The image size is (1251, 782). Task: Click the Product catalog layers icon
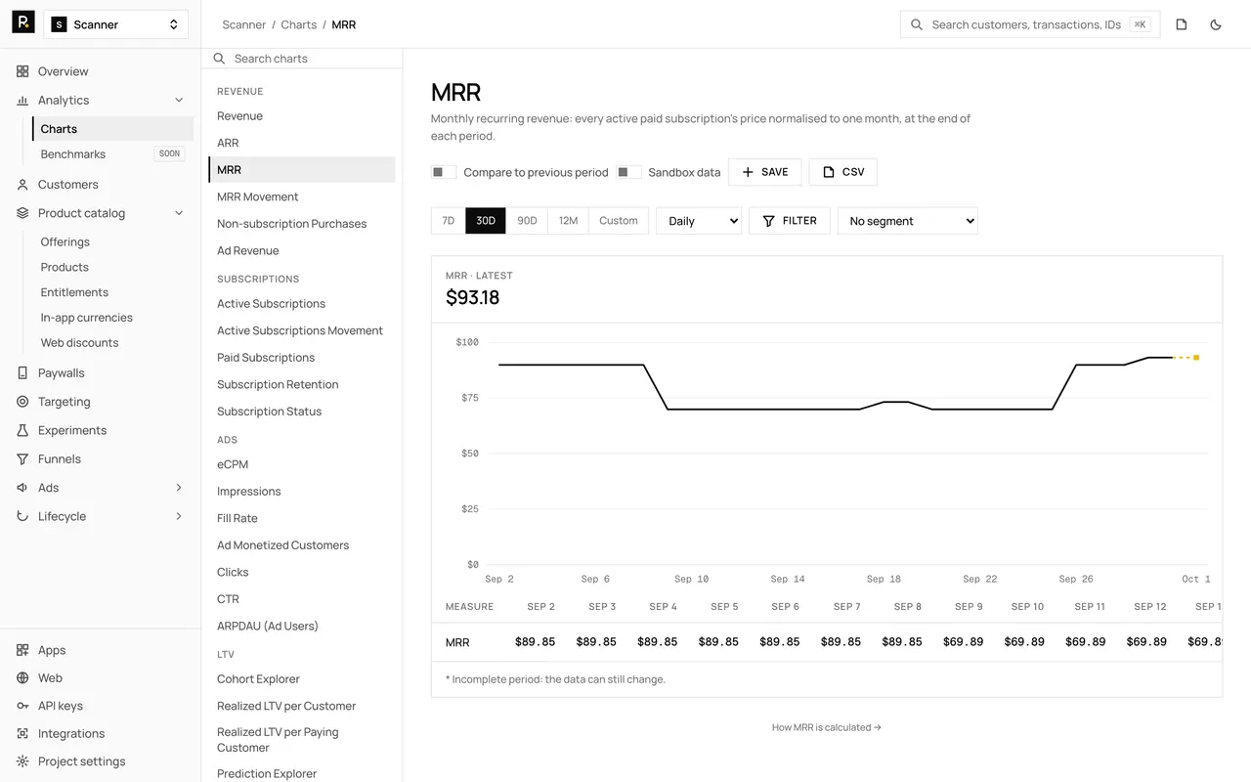coord(22,213)
